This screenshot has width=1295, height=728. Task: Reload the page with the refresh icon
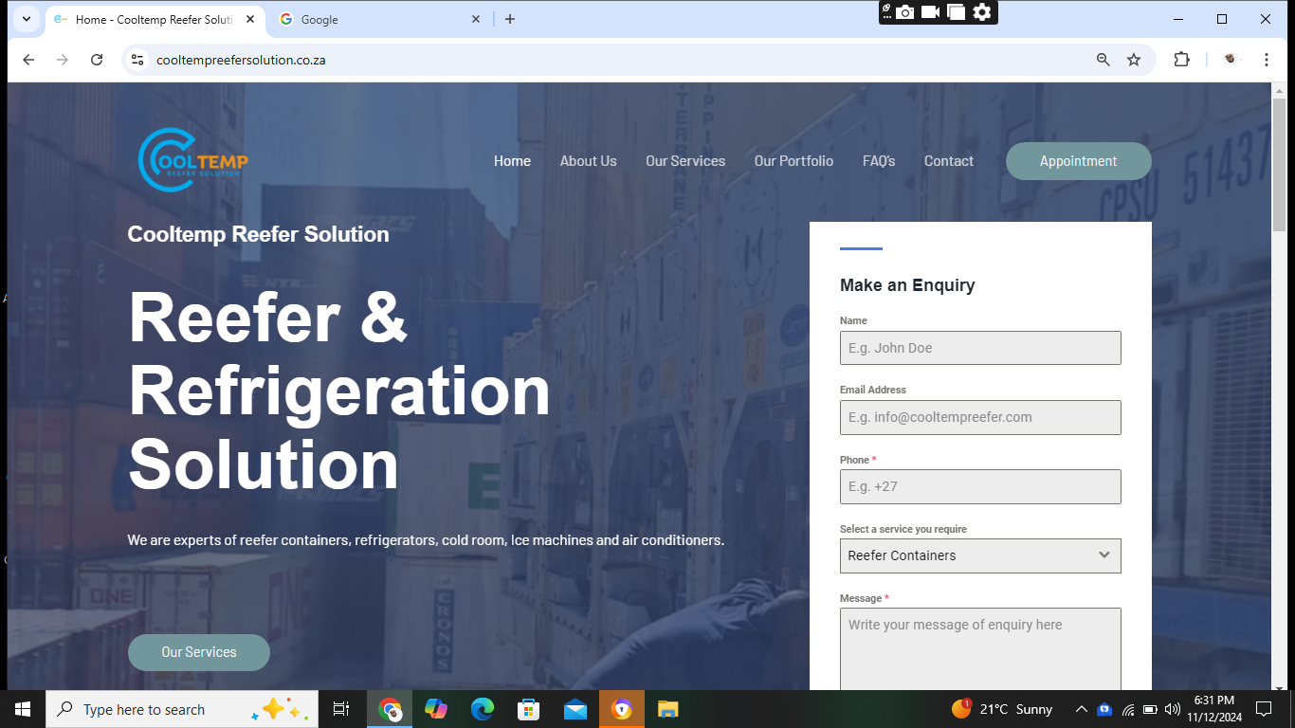coord(96,60)
